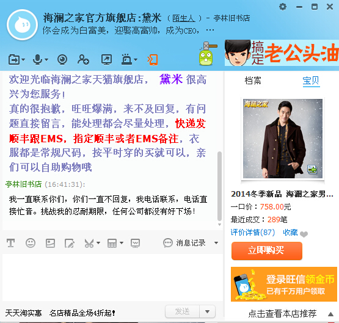Start a voice chat with microphone icon
Image resolution: width=339 pixels, height=323 pixels.
[x=38, y=60]
